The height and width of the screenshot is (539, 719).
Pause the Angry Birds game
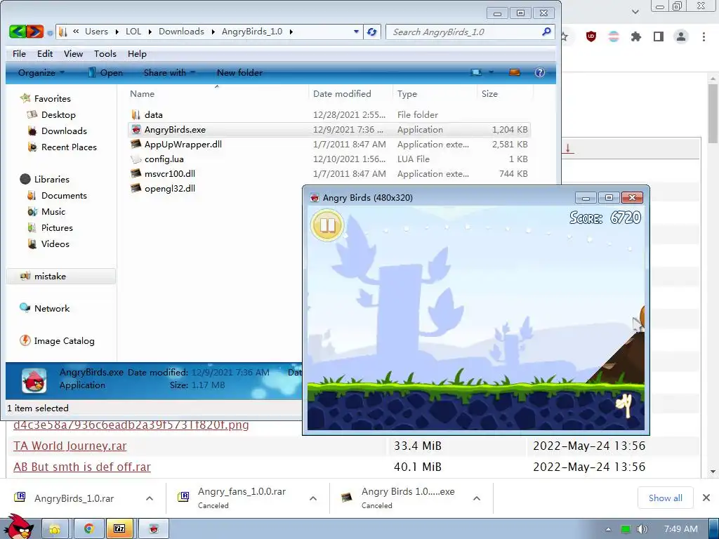327,225
